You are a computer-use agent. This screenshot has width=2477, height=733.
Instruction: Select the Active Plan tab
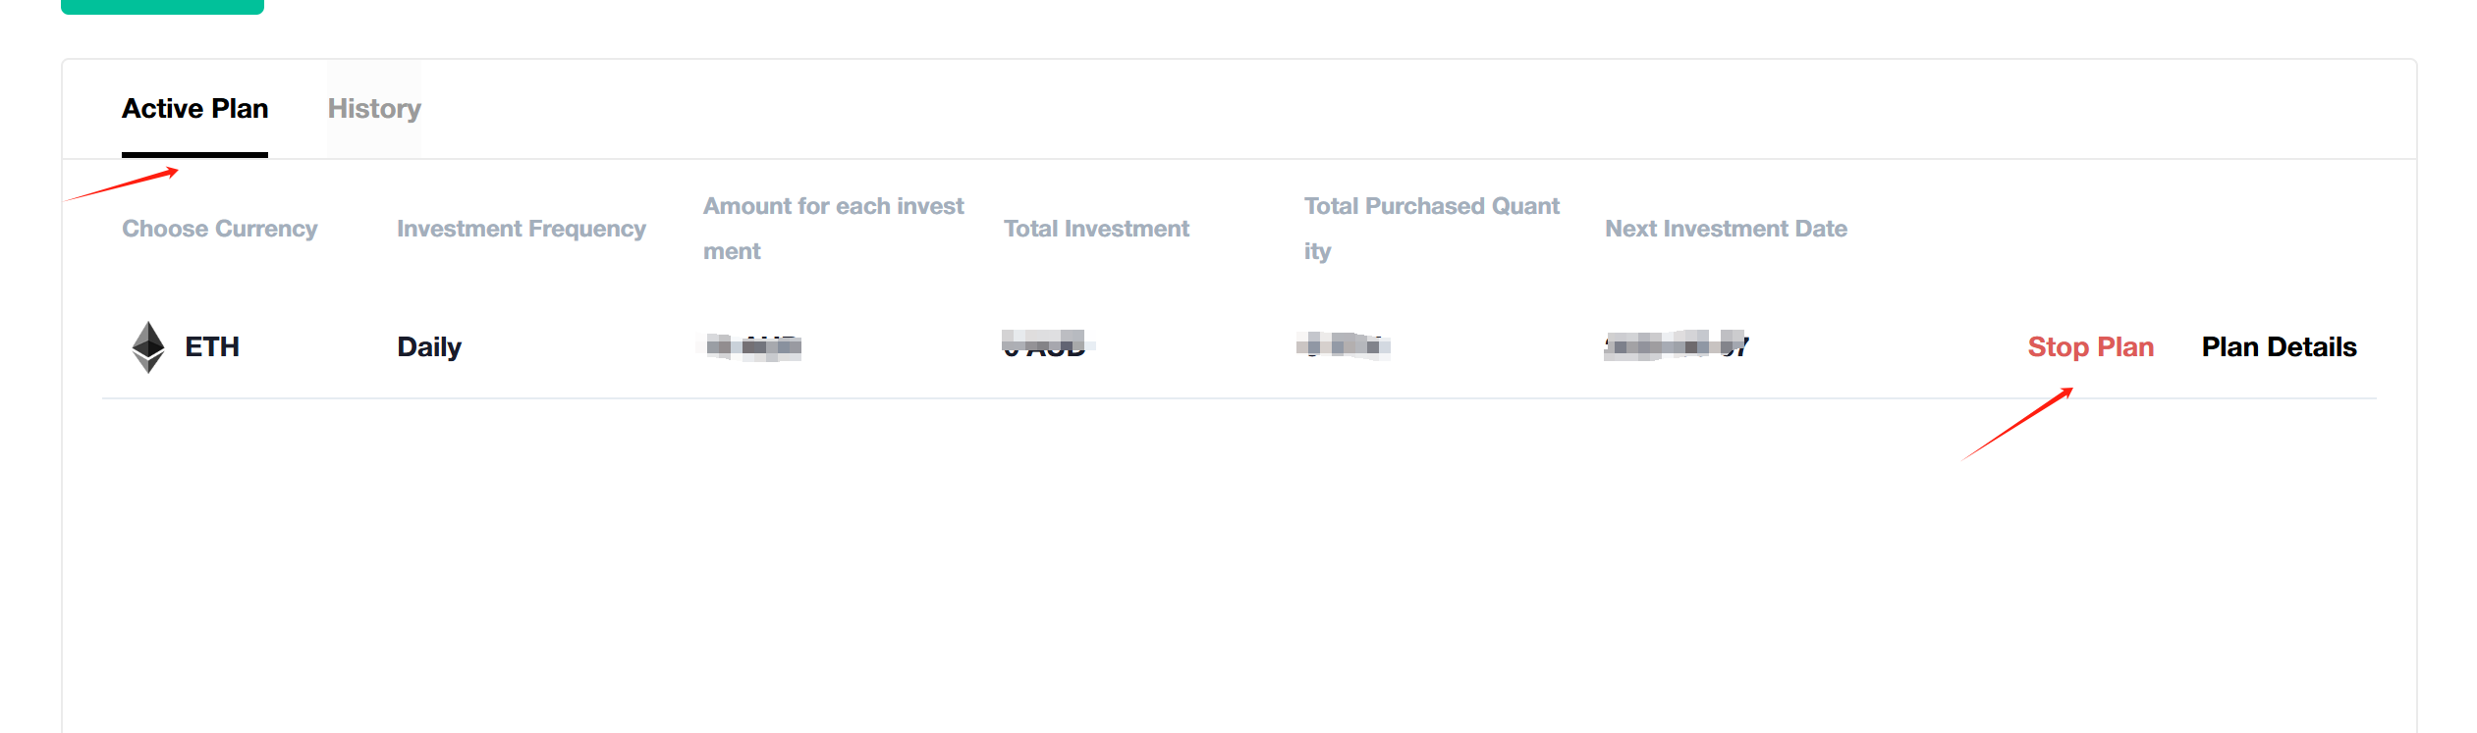click(x=194, y=108)
